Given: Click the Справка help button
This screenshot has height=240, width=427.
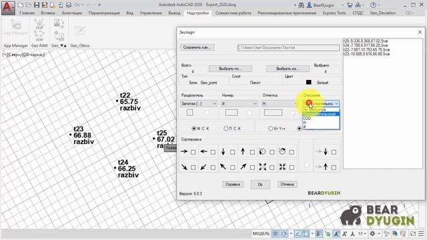Looking at the screenshot, I should pos(233,184).
